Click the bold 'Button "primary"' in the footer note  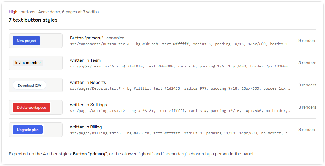90,154
